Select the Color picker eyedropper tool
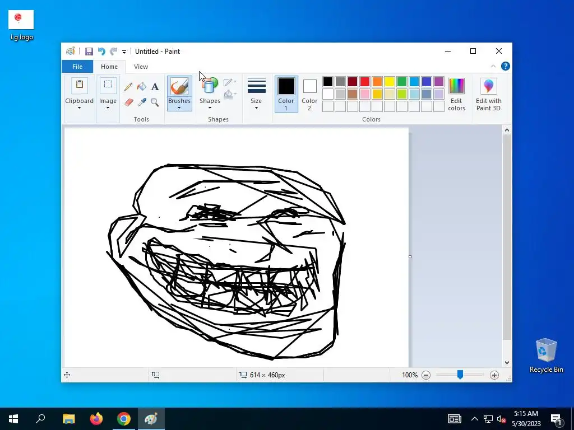 tap(142, 102)
